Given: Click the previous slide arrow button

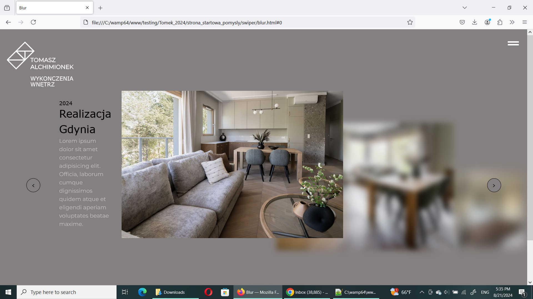Looking at the screenshot, I should 33,185.
